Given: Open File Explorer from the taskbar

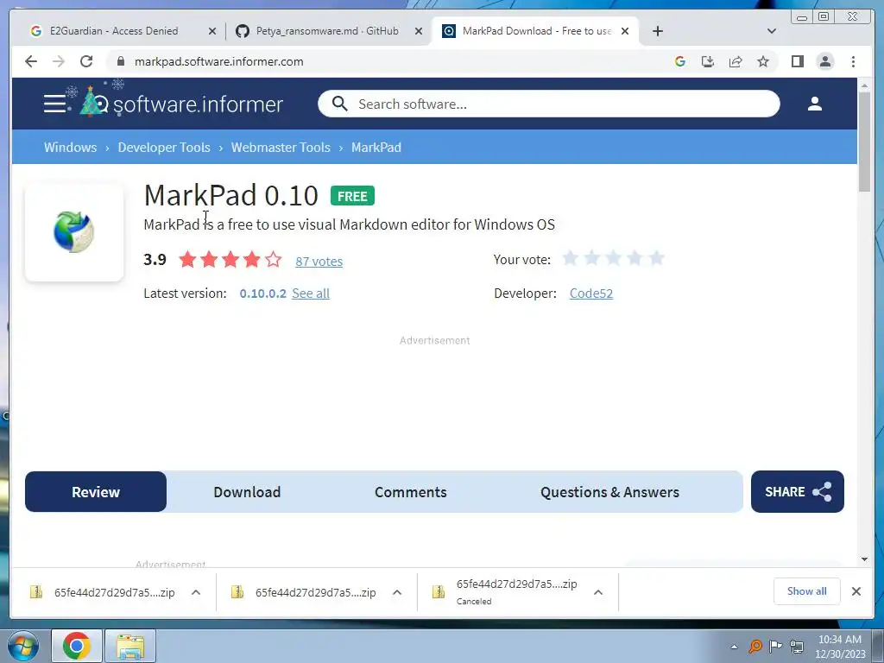Looking at the screenshot, I should [130, 646].
